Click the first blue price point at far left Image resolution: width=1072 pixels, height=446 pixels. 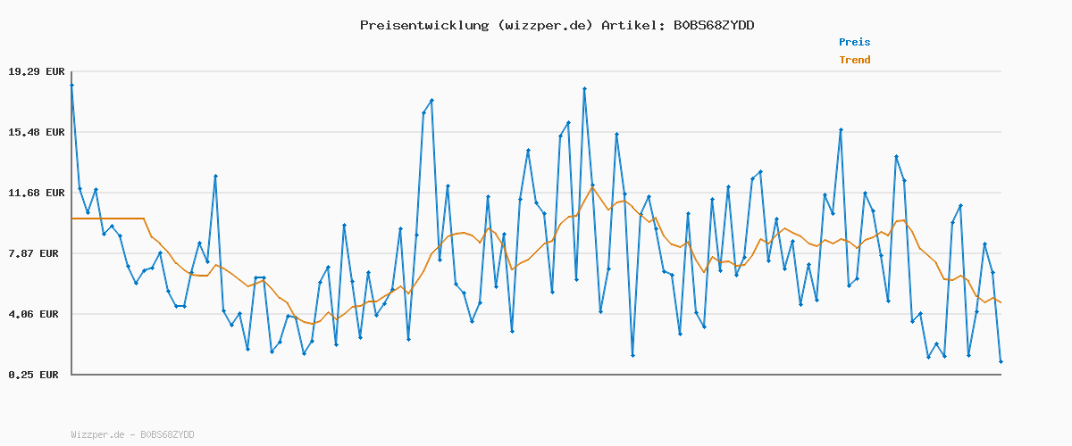[71, 85]
